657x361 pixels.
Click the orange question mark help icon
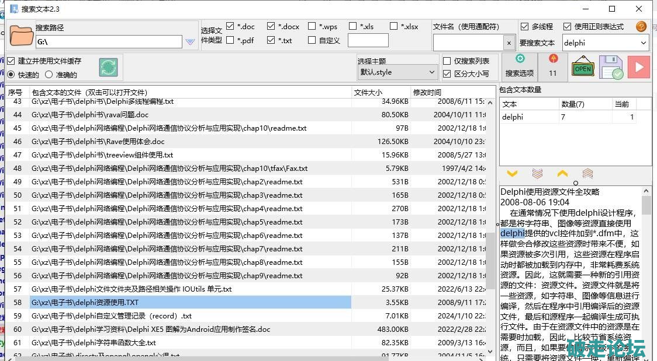(641, 27)
